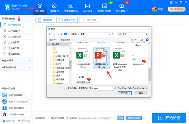189x124 pixels.
Task: Click the hamburger menu icon in title bar
Action: coord(171,2)
